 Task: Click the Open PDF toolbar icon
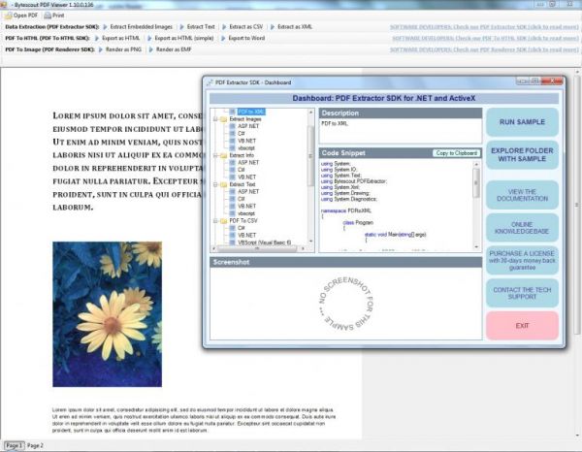point(8,16)
